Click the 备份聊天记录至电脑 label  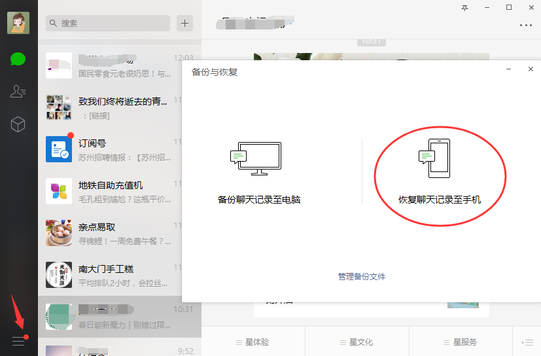click(x=259, y=200)
